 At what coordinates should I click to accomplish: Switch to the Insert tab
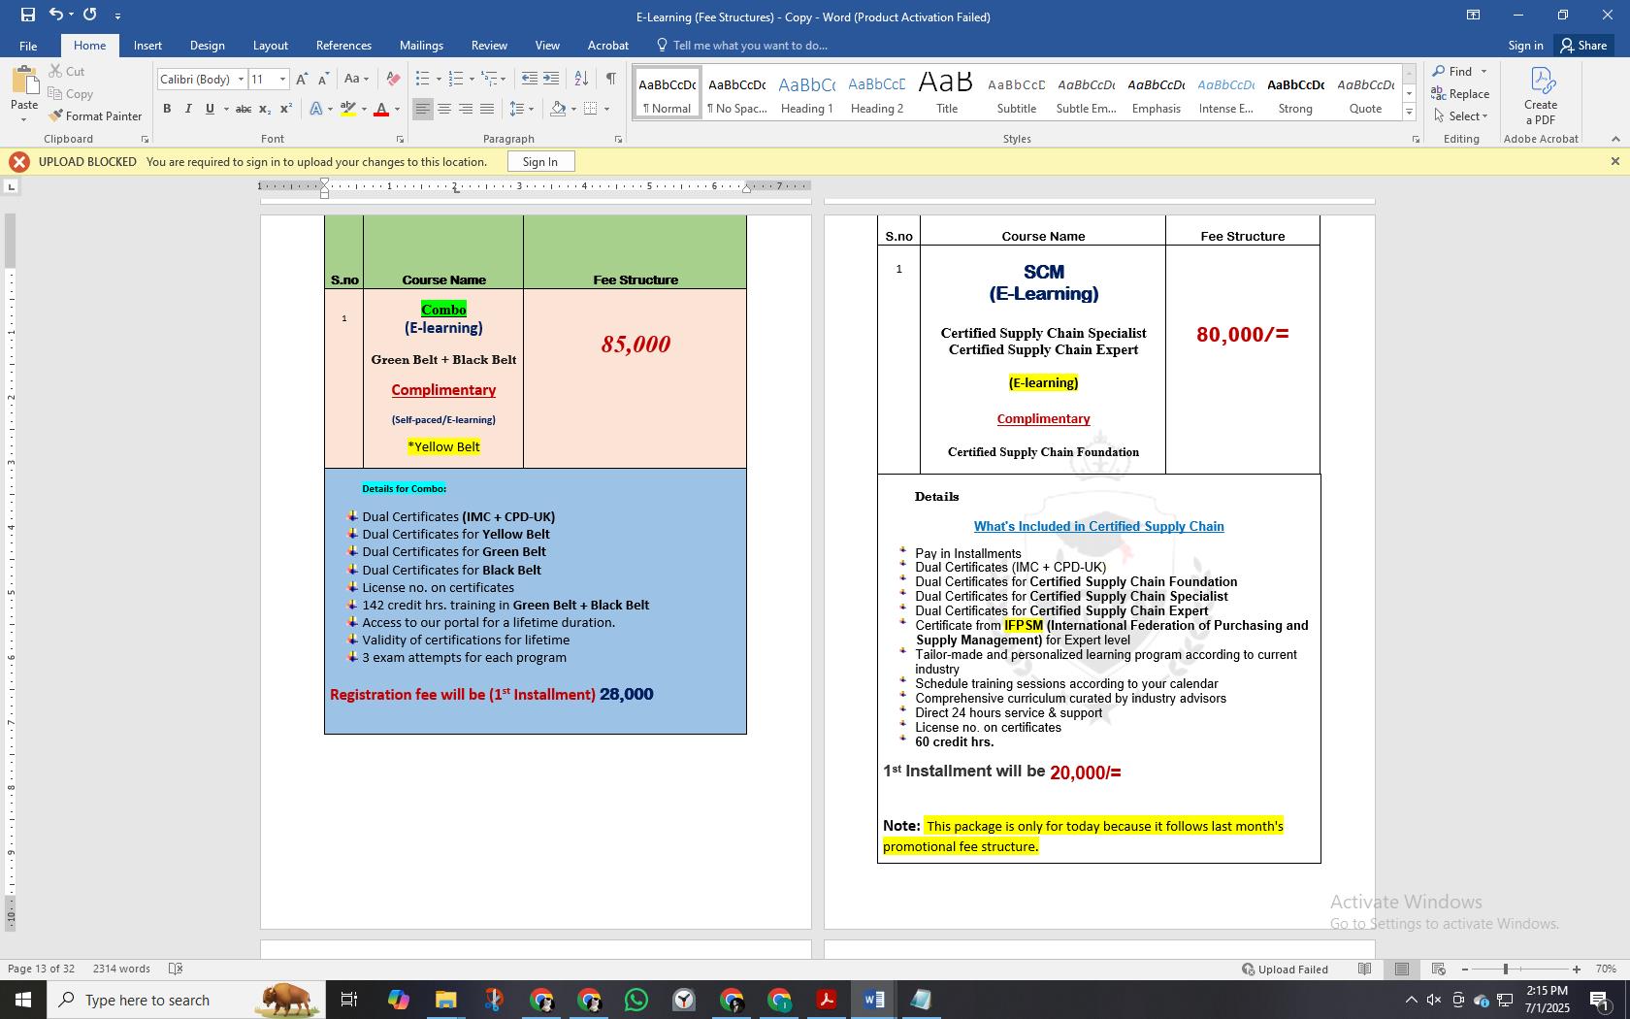147,46
